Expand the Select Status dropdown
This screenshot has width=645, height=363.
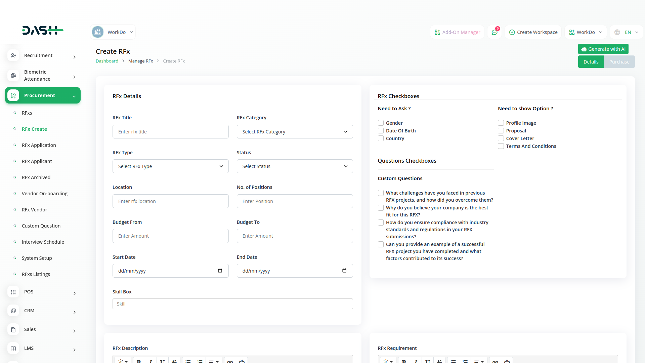(295, 166)
